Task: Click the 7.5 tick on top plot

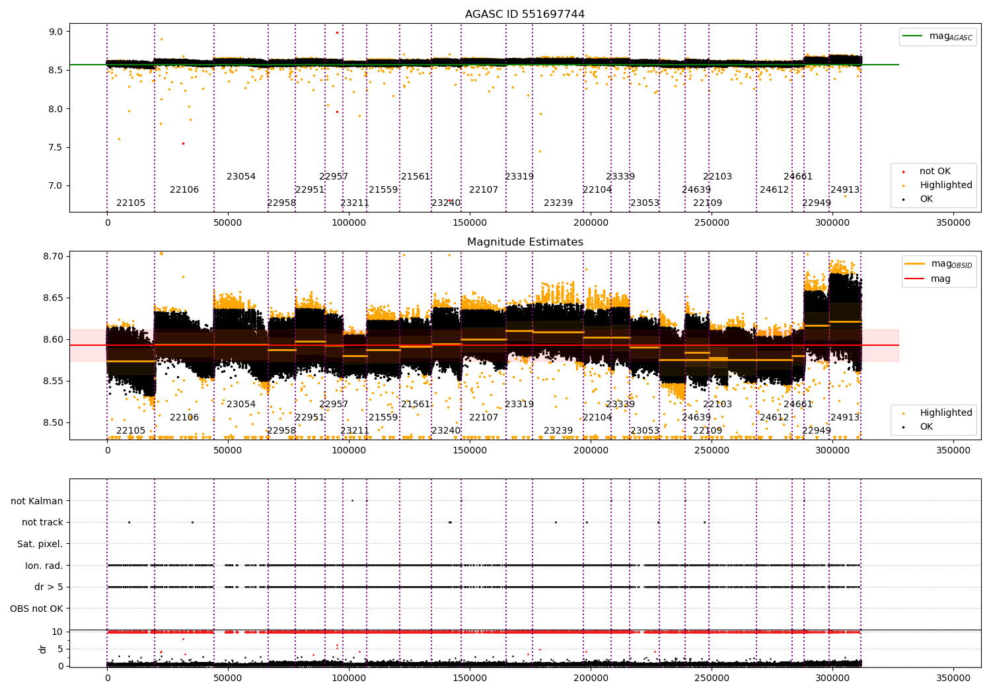Action: coord(55,148)
